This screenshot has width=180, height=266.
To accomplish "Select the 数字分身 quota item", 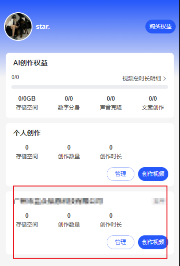I will coord(69,103).
